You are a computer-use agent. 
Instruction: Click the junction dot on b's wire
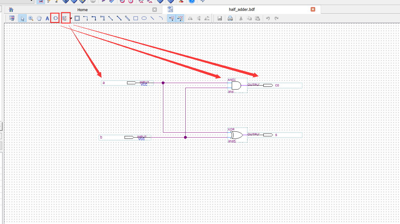(185, 137)
